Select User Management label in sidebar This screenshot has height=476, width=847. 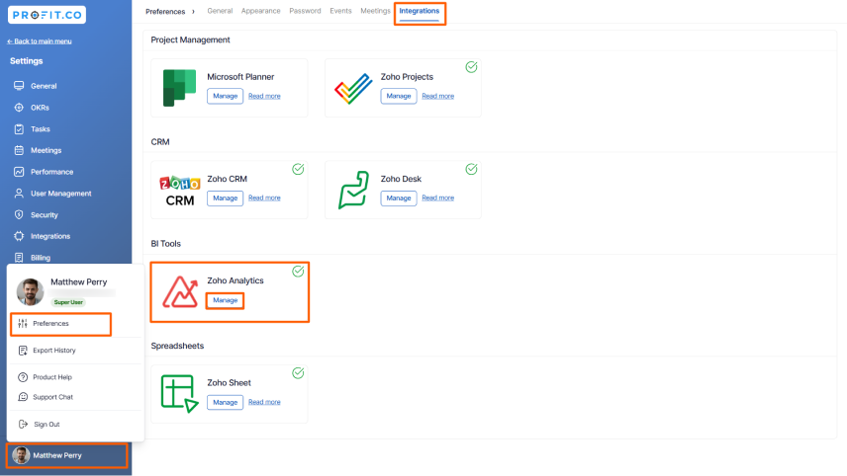pos(61,193)
